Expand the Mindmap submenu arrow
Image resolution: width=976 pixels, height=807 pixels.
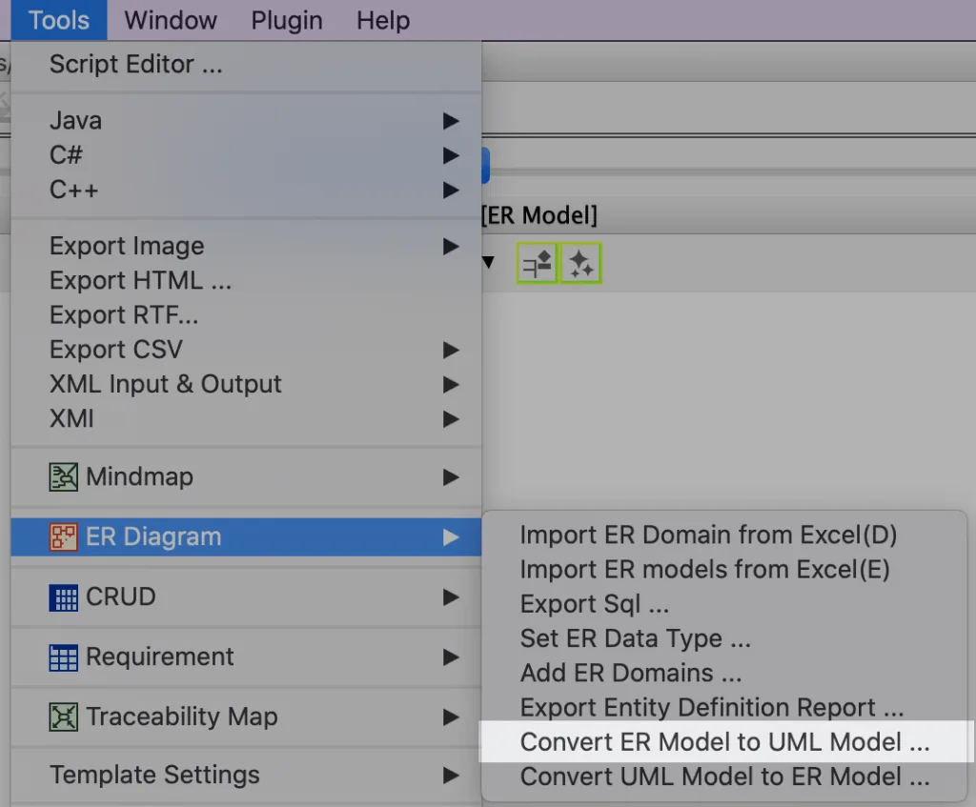tap(451, 477)
